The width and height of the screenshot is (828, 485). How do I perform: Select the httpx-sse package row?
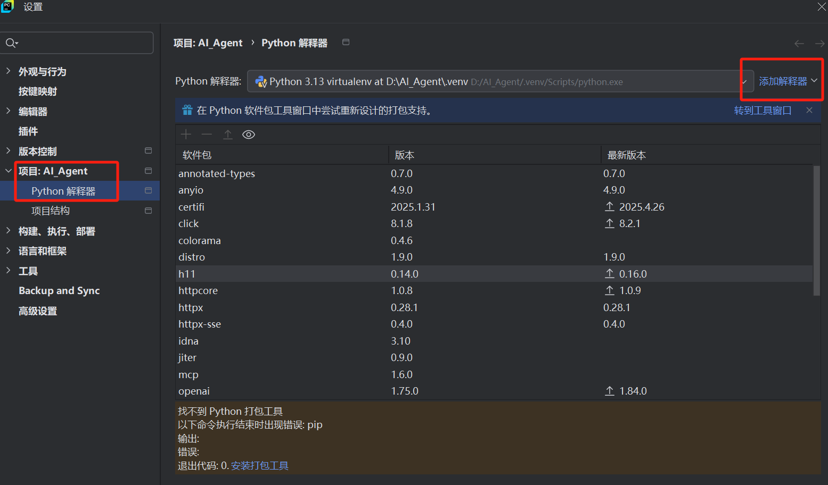pos(494,324)
